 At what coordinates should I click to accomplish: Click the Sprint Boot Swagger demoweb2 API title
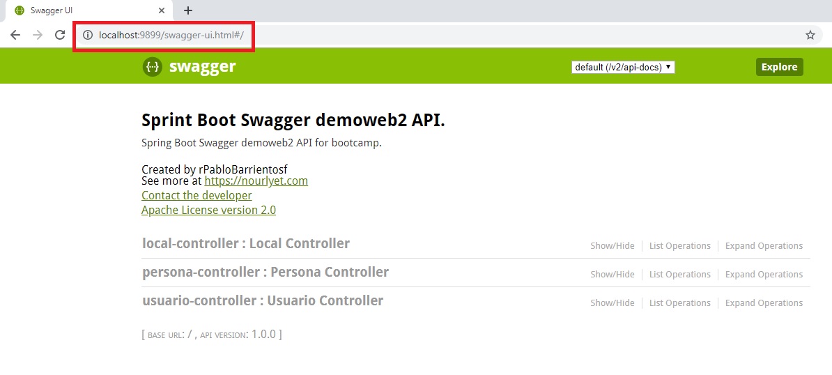293,121
